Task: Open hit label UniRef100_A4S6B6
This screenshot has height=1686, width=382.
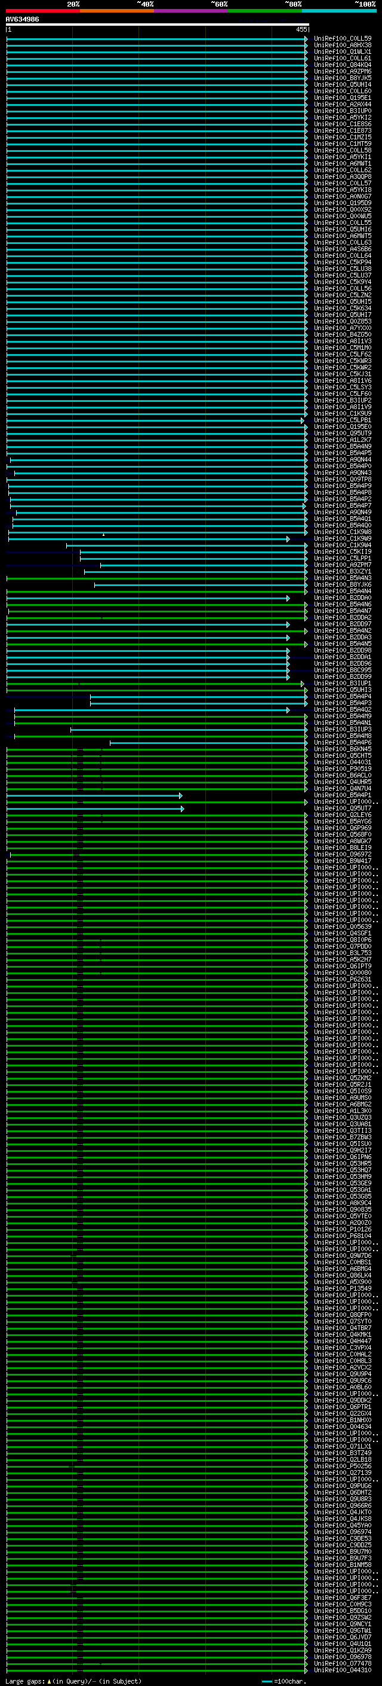Action: coord(343,249)
